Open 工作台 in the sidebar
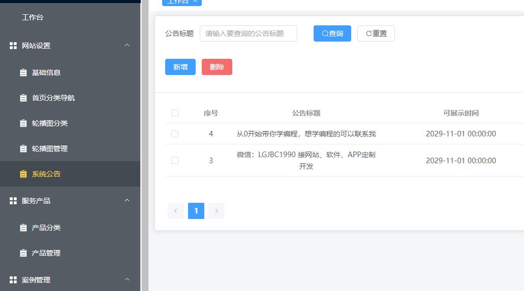The image size is (524, 291). click(x=33, y=17)
